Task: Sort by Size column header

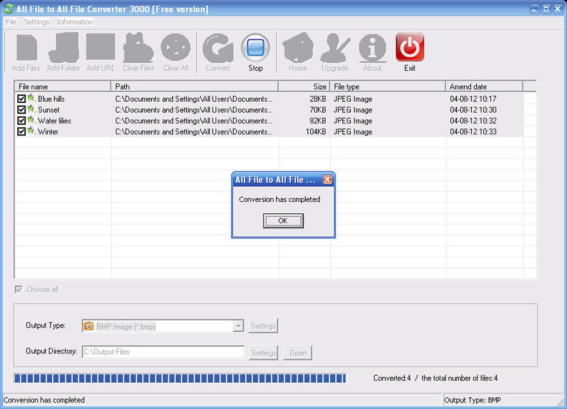Action: pyautogui.click(x=304, y=87)
